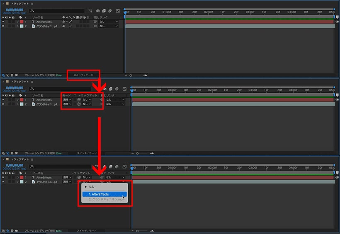The width and height of the screenshot is (340, 234).
Task: Open blend mode 通常 of AfterEffects, middle panel
Action: click(x=67, y=100)
